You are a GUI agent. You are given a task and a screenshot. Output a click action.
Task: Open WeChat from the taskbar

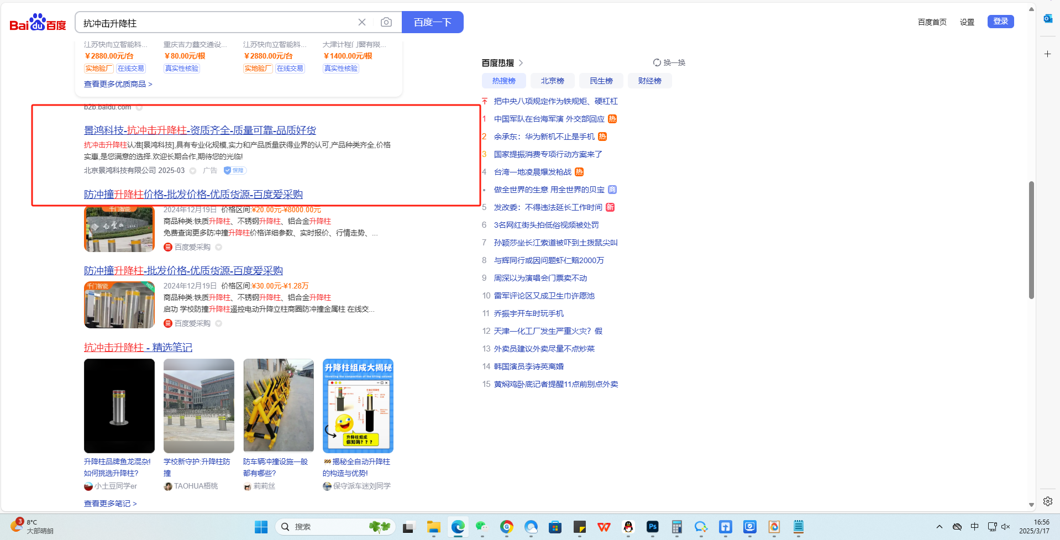pyautogui.click(x=481, y=527)
